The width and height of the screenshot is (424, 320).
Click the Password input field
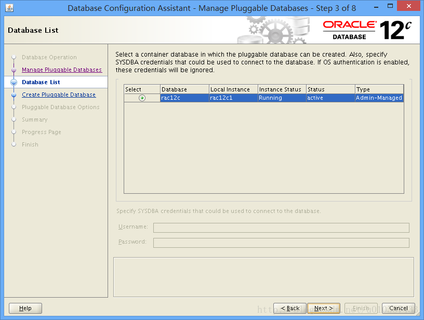281,243
